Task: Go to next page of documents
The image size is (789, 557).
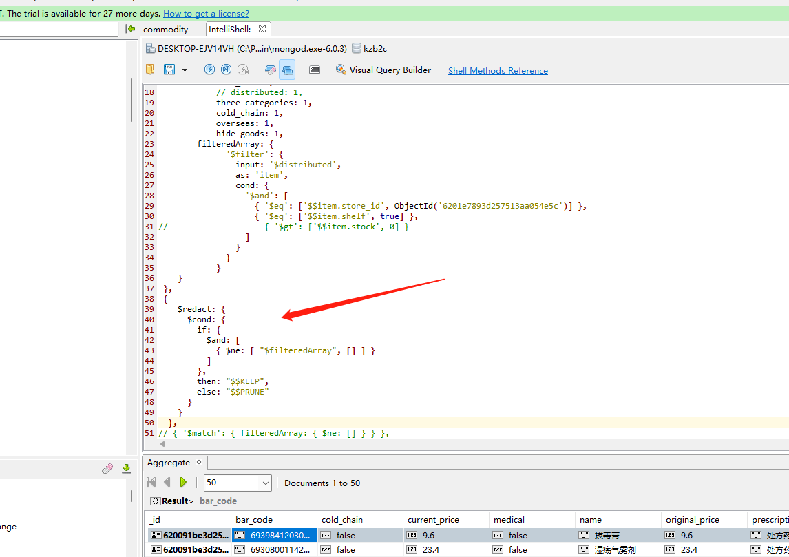Action: [183, 483]
